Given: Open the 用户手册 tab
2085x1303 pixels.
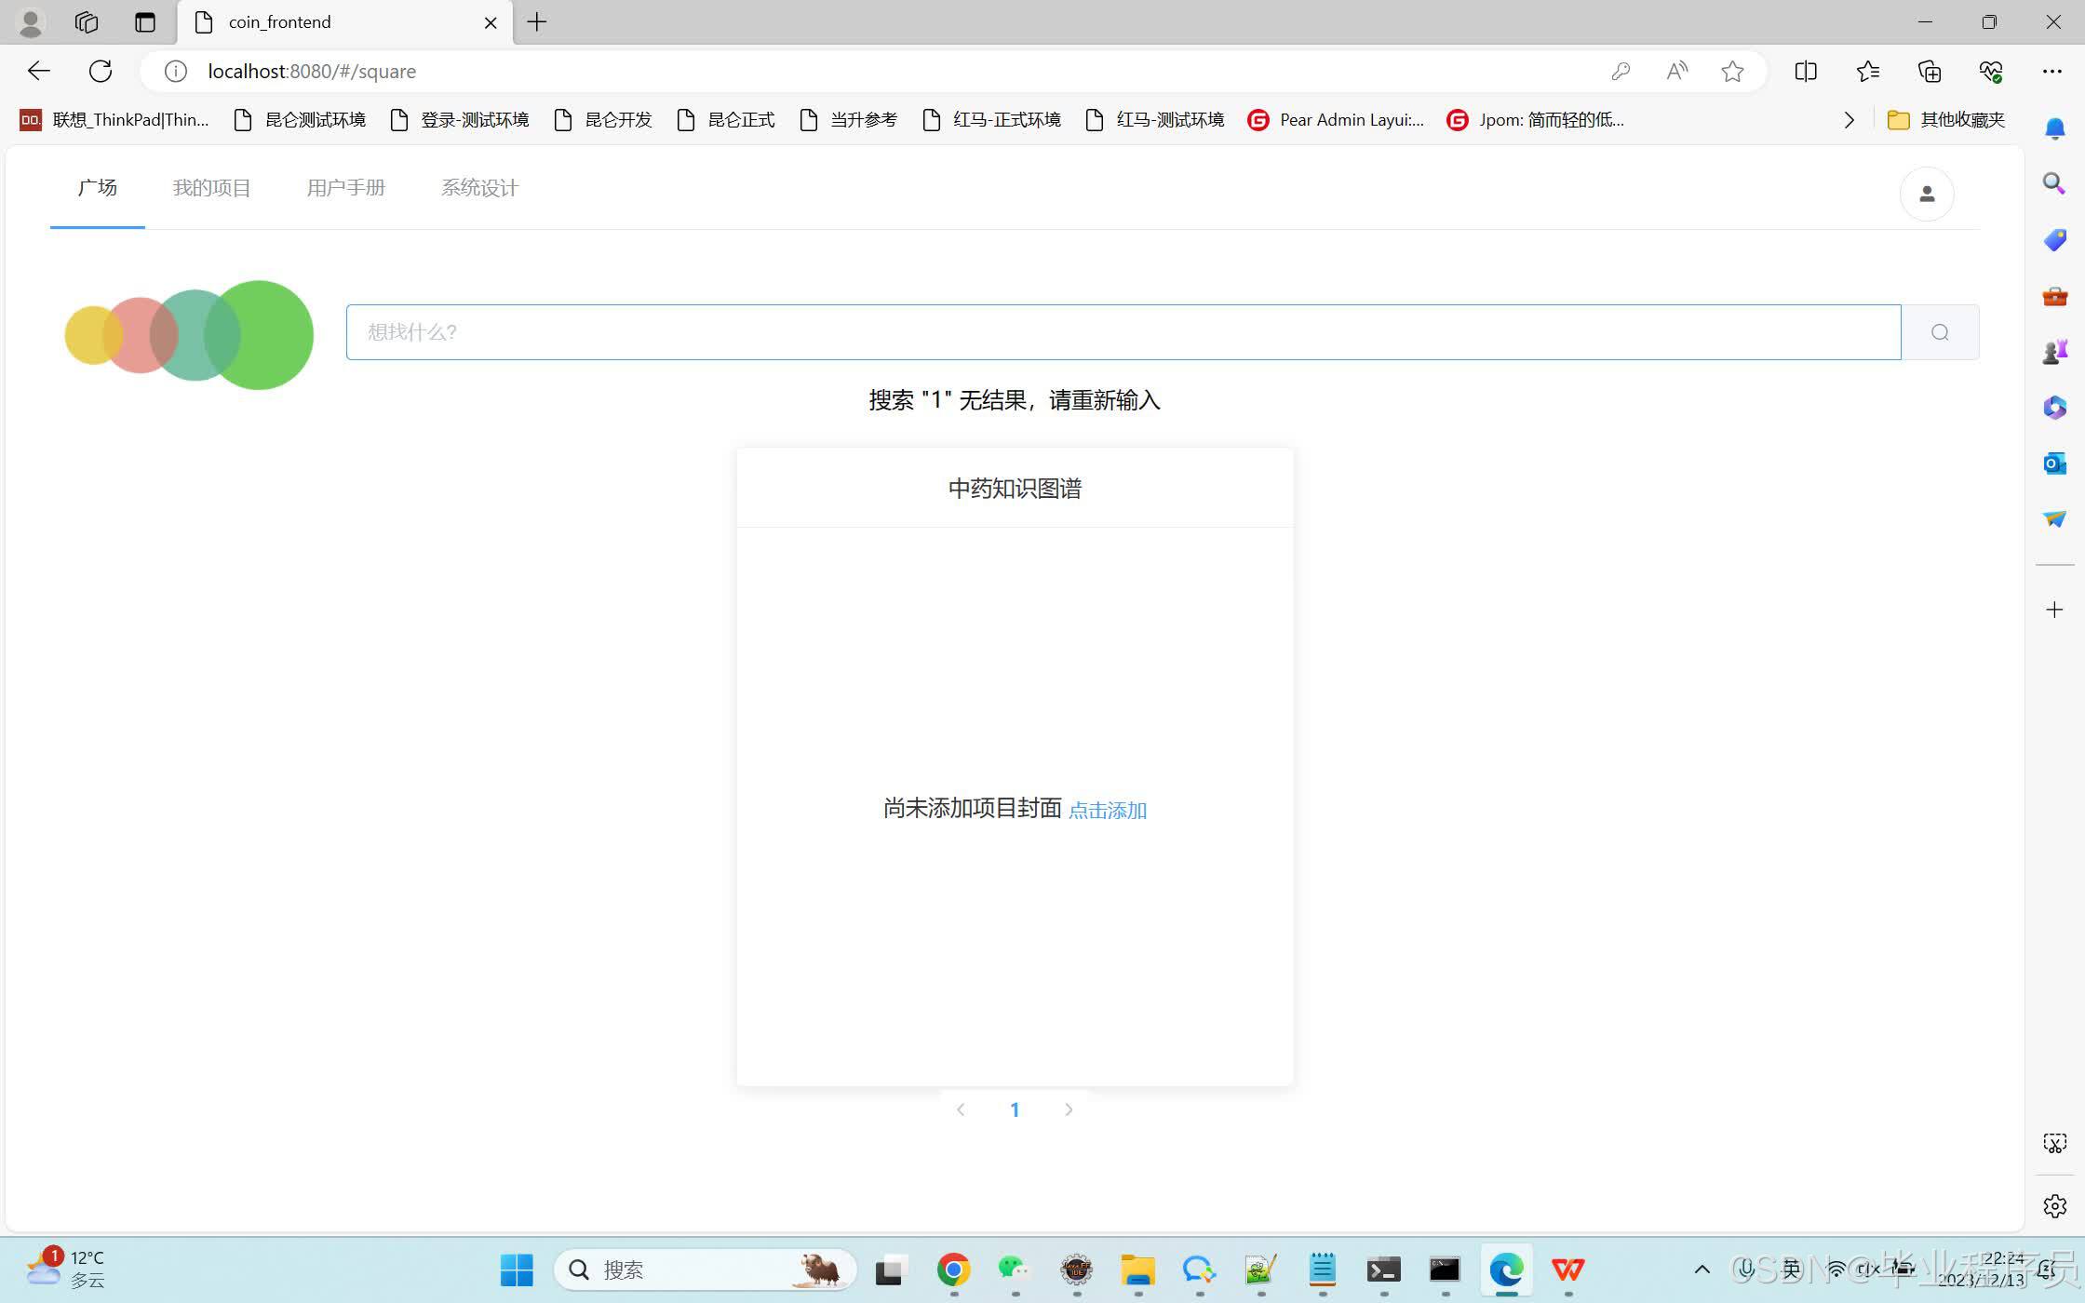Looking at the screenshot, I should point(345,188).
